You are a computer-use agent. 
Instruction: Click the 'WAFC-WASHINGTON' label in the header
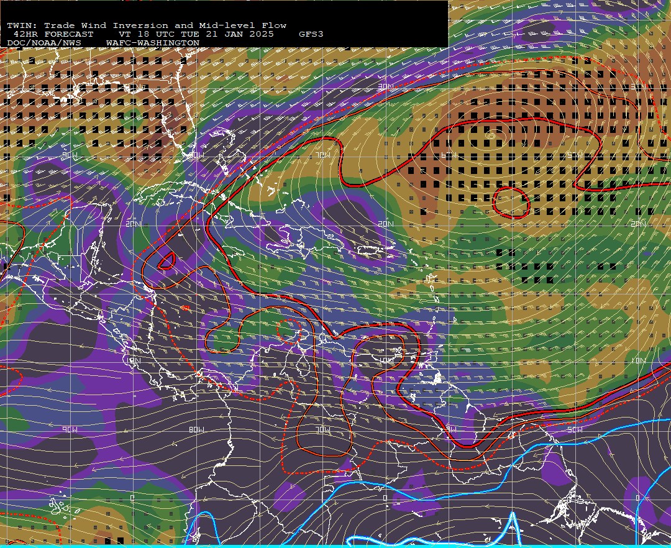pos(153,43)
